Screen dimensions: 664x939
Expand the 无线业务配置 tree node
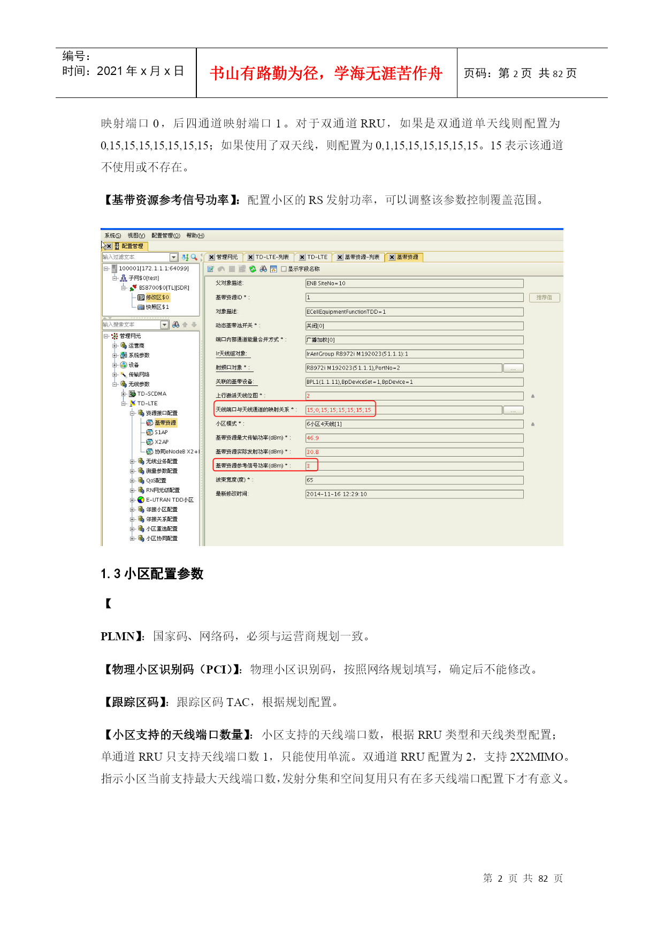(132, 461)
